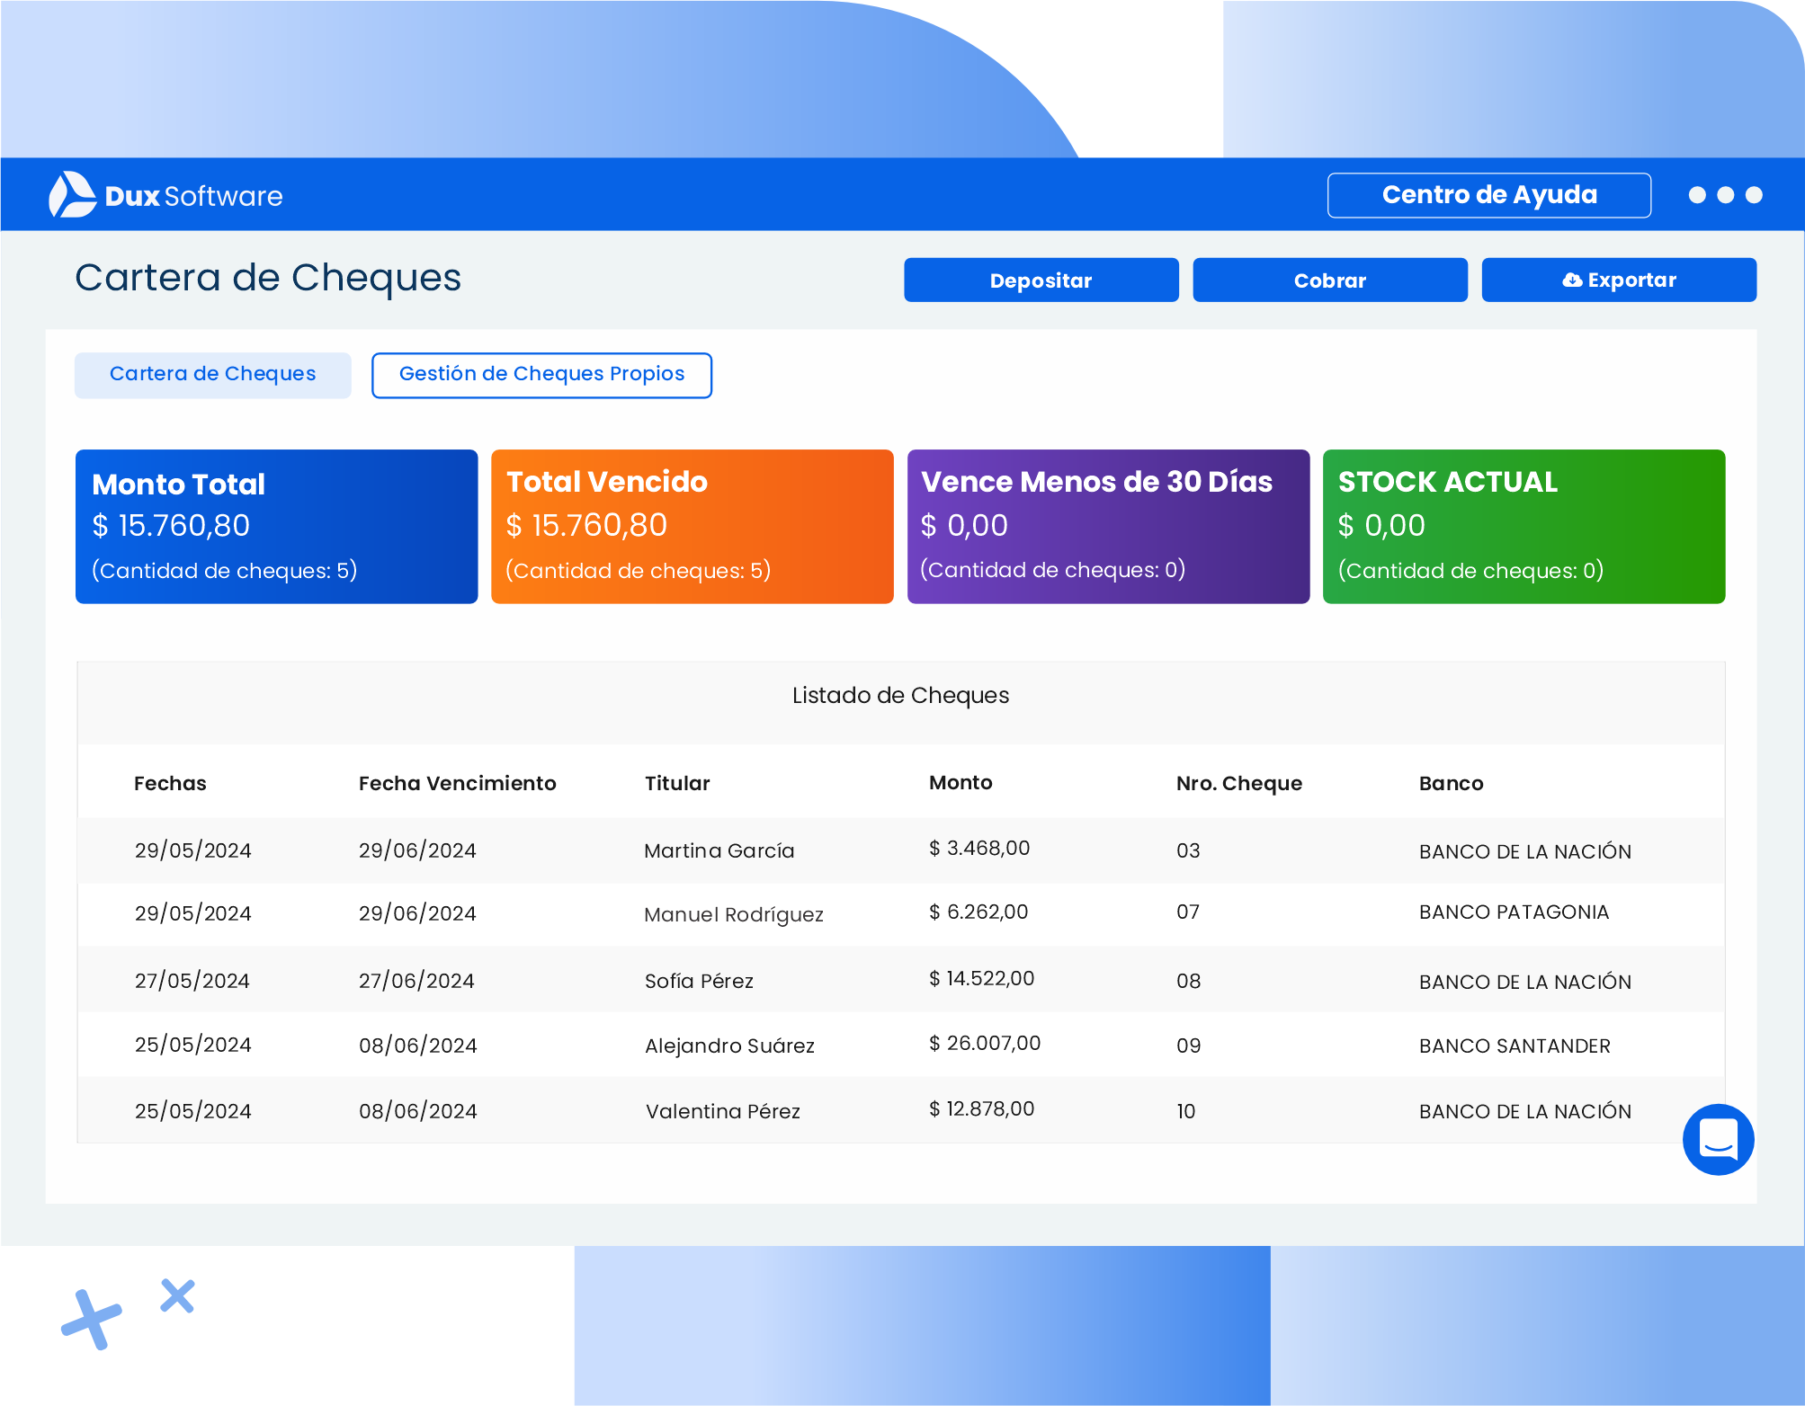Click the Depositar button

coord(1041,280)
